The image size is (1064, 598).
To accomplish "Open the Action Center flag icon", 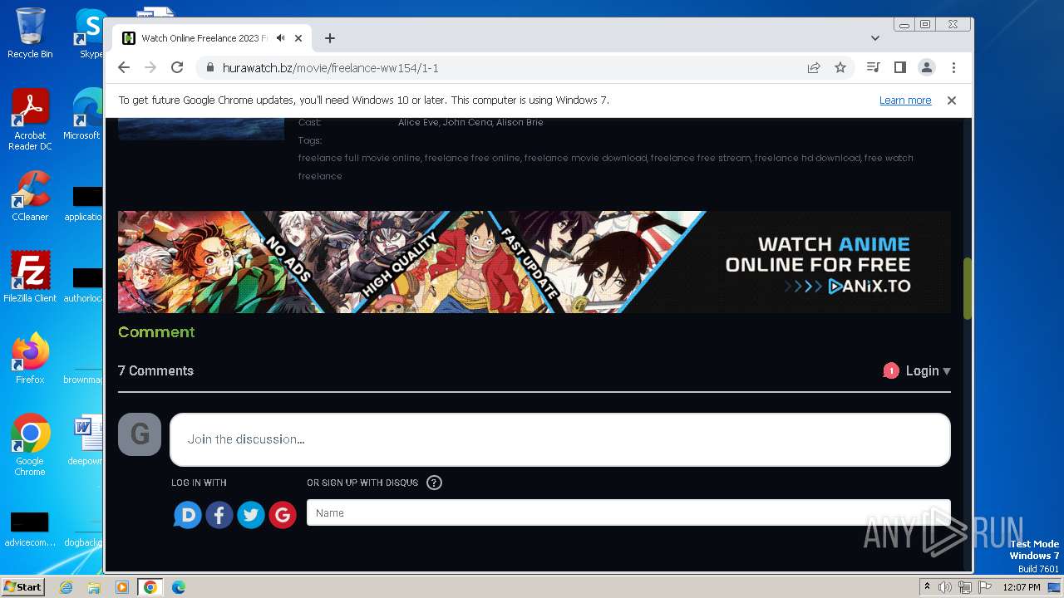I will click(x=985, y=587).
